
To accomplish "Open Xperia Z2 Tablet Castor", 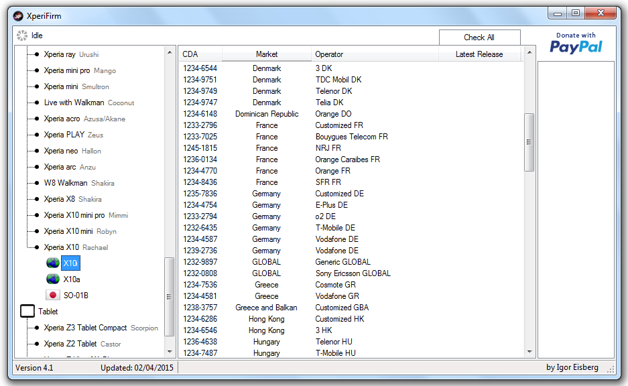I will pyautogui.click(x=82, y=344).
